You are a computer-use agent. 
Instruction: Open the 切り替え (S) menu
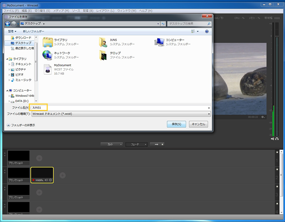pos(42,11)
